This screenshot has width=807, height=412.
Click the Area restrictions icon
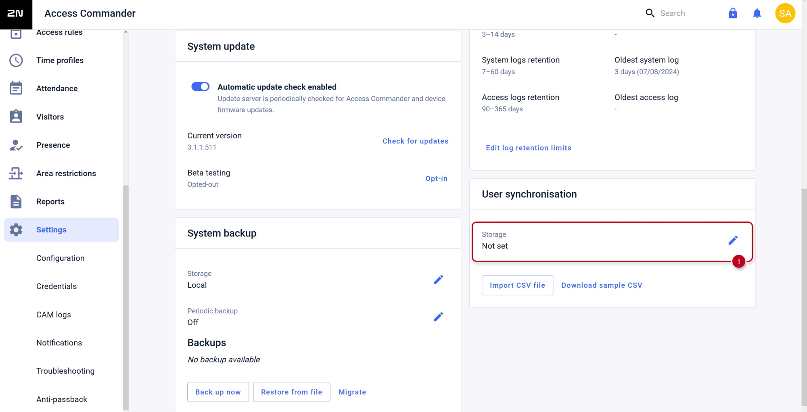[x=16, y=173]
